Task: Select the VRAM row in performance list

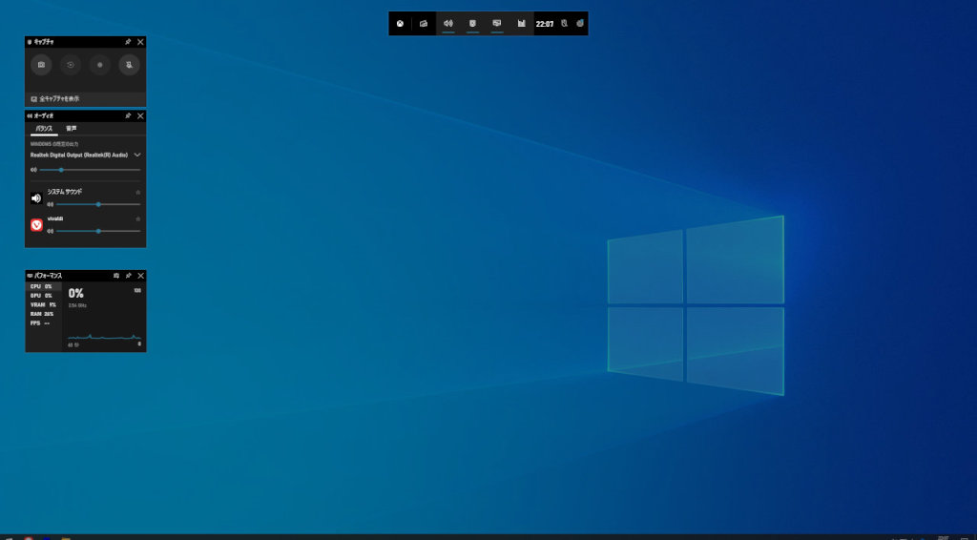Action: click(x=44, y=305)
